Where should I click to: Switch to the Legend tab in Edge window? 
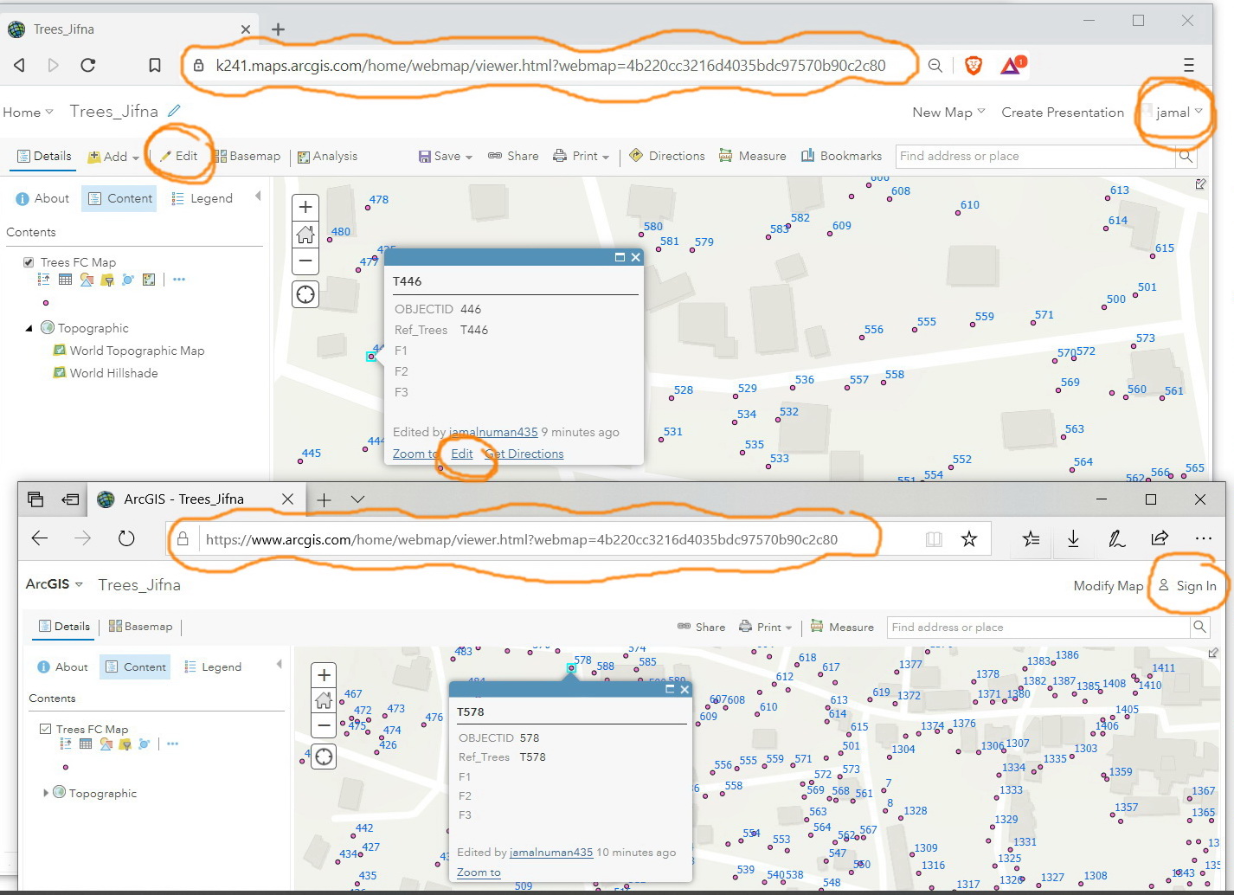pos(213,666)
